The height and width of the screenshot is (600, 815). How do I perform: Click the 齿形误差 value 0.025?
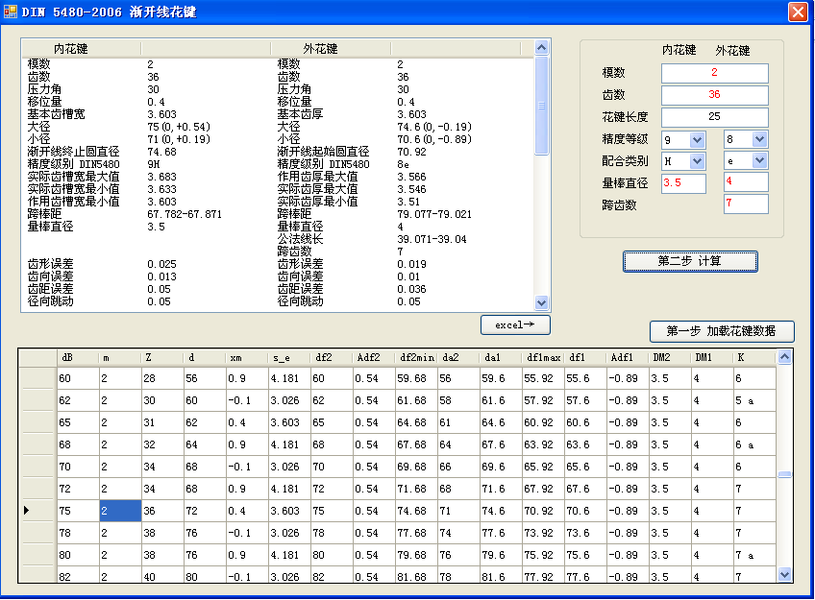(x=161, y=264)
